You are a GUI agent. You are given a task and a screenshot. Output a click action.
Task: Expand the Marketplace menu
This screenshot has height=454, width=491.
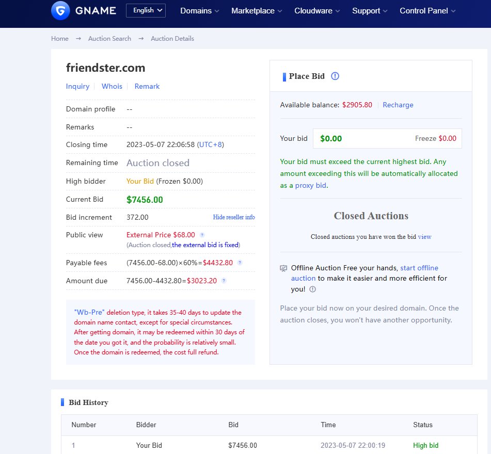257,11
